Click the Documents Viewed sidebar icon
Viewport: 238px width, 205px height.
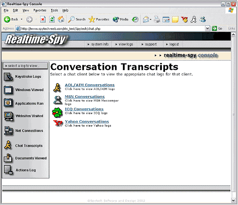[x=8, y=158]
